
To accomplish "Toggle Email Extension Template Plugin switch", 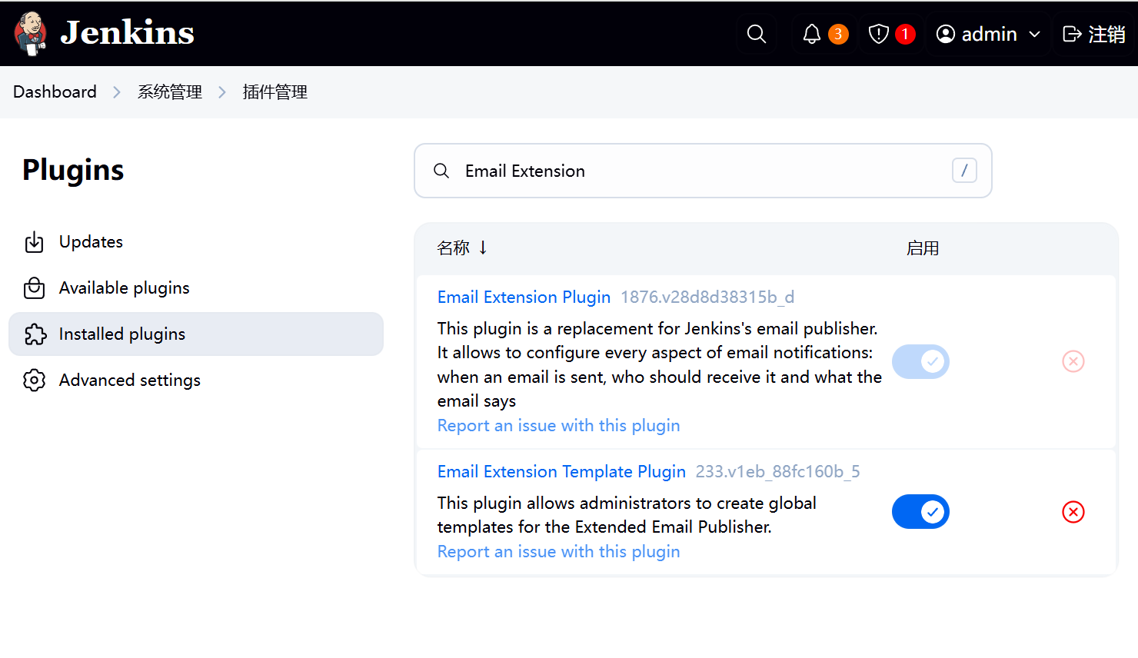I will click(920, 512).
